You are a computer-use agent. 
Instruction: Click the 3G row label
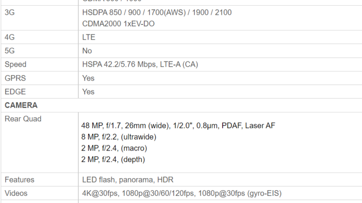coord(10,12)
